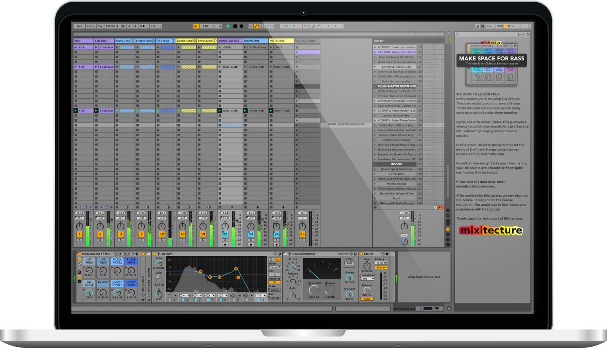607x348 pixels.
Task: Select the MONO LOW BUS track header
Action: [230, 41]
